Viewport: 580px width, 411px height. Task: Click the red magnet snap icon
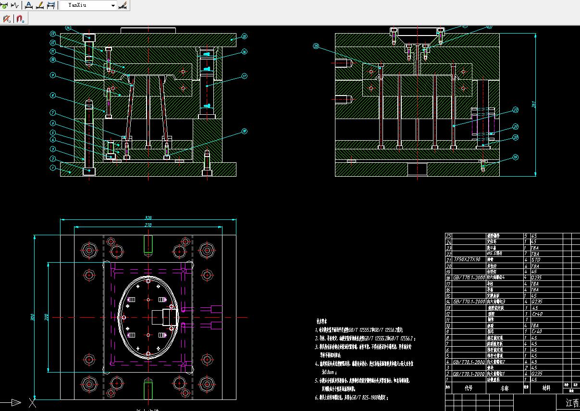tap(20, 19)
